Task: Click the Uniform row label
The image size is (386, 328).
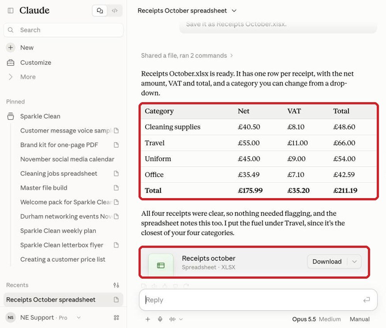Action: coord(158,159)
